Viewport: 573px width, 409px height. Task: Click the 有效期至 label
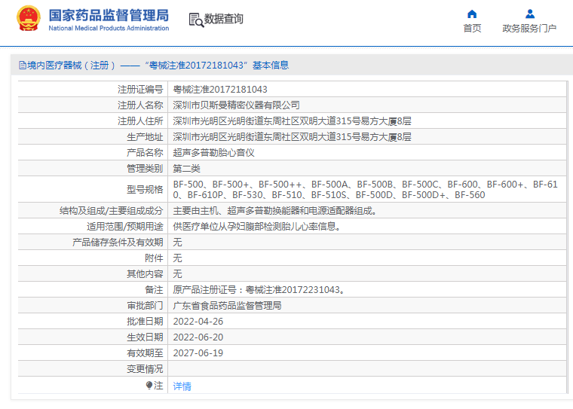(145, 353)
